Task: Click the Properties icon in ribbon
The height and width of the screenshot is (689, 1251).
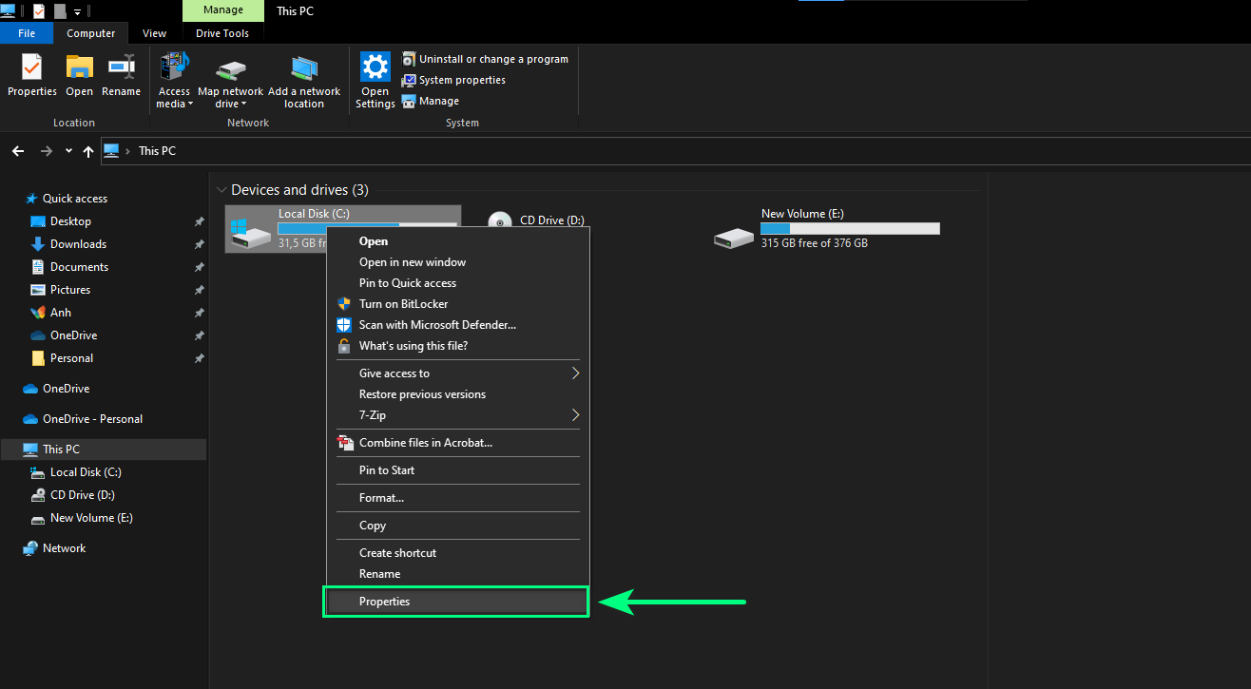Action: (x=31, y=68)
